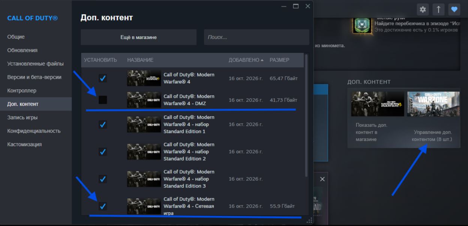Click the Сетевая игра row thumbnail
Image resolution: width=468 pixels, height=226 pixels.
coord(144,206)
